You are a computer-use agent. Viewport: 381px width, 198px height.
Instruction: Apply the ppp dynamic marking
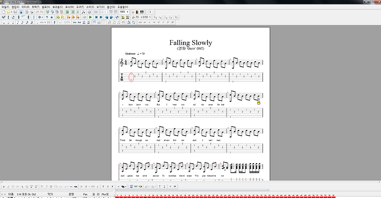tap(140, 22)
